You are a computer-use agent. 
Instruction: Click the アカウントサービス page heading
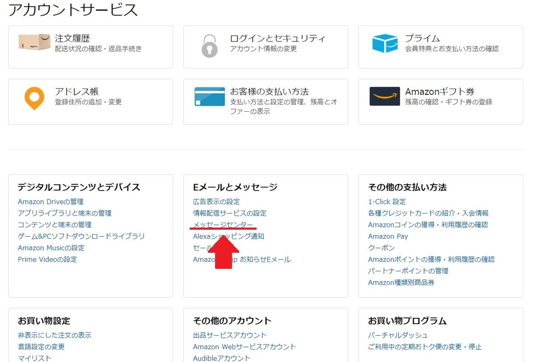[x=73, y=9]
